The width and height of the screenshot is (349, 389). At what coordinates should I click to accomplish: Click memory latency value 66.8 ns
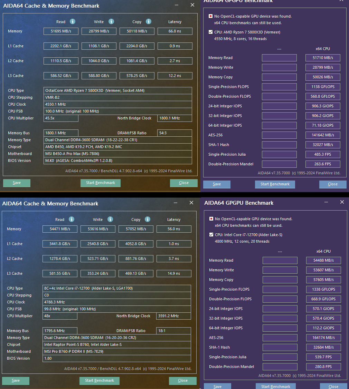(x=175, y=31)
